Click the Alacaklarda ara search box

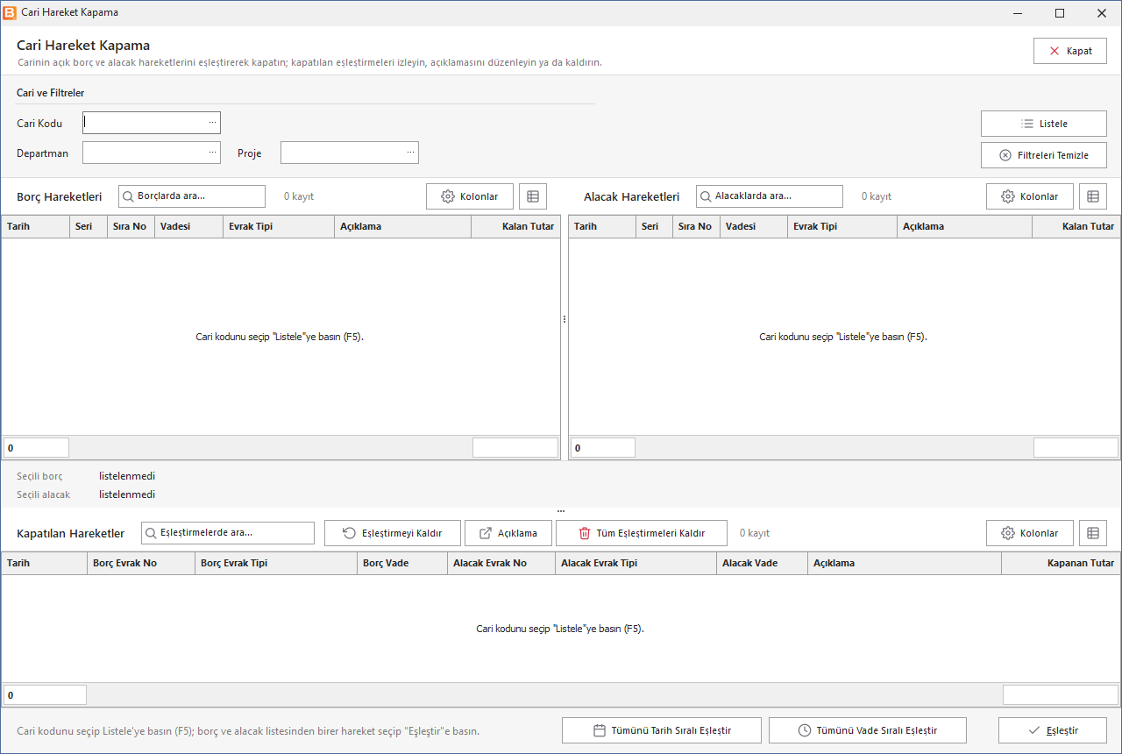point(770,196)
